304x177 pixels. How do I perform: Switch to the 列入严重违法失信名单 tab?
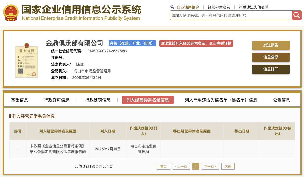(221, 100)
